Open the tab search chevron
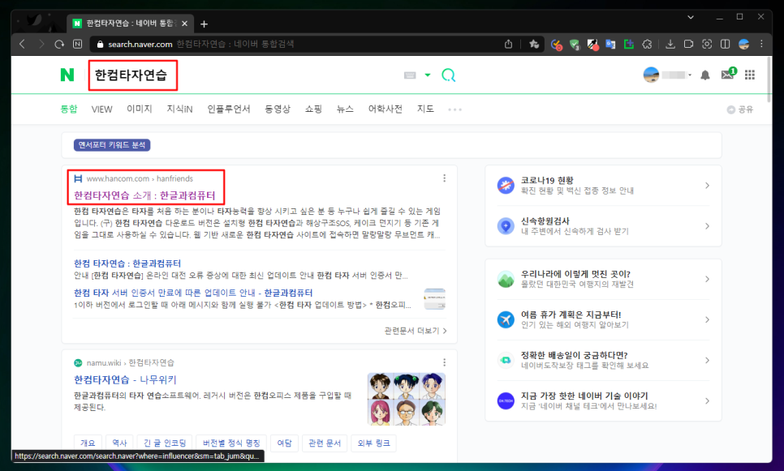Image resolution: width=784 pixels, height=471 pixels. click(x=691, y=17)
